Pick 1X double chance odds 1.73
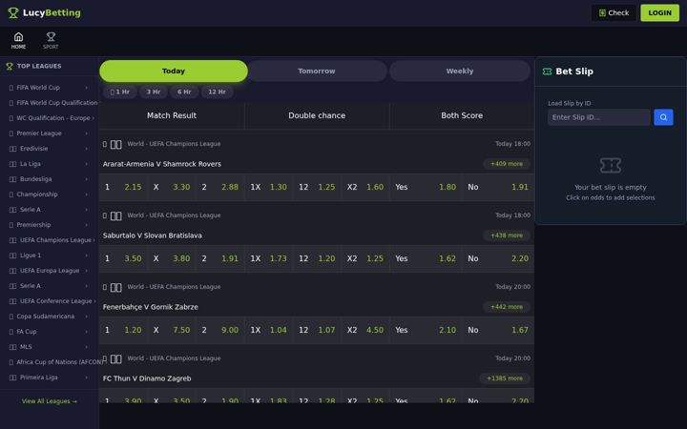Image resolution: width=687 pixels, height=429 pixels. click(x=268, y=258)
